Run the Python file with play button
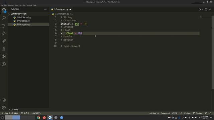Viewport: 214px width, 120px height. [200, 9]
